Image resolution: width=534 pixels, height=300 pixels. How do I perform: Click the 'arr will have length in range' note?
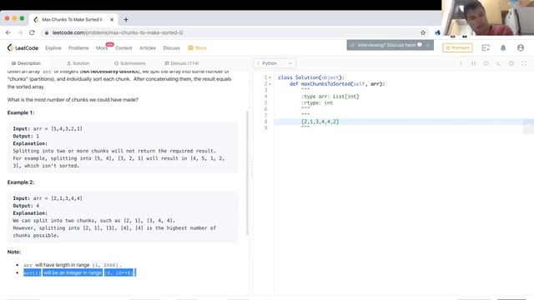coord(73,265)
